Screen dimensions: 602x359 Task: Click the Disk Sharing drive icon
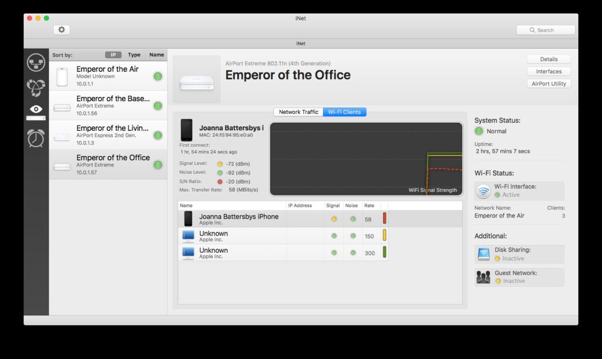click(484, 254)
